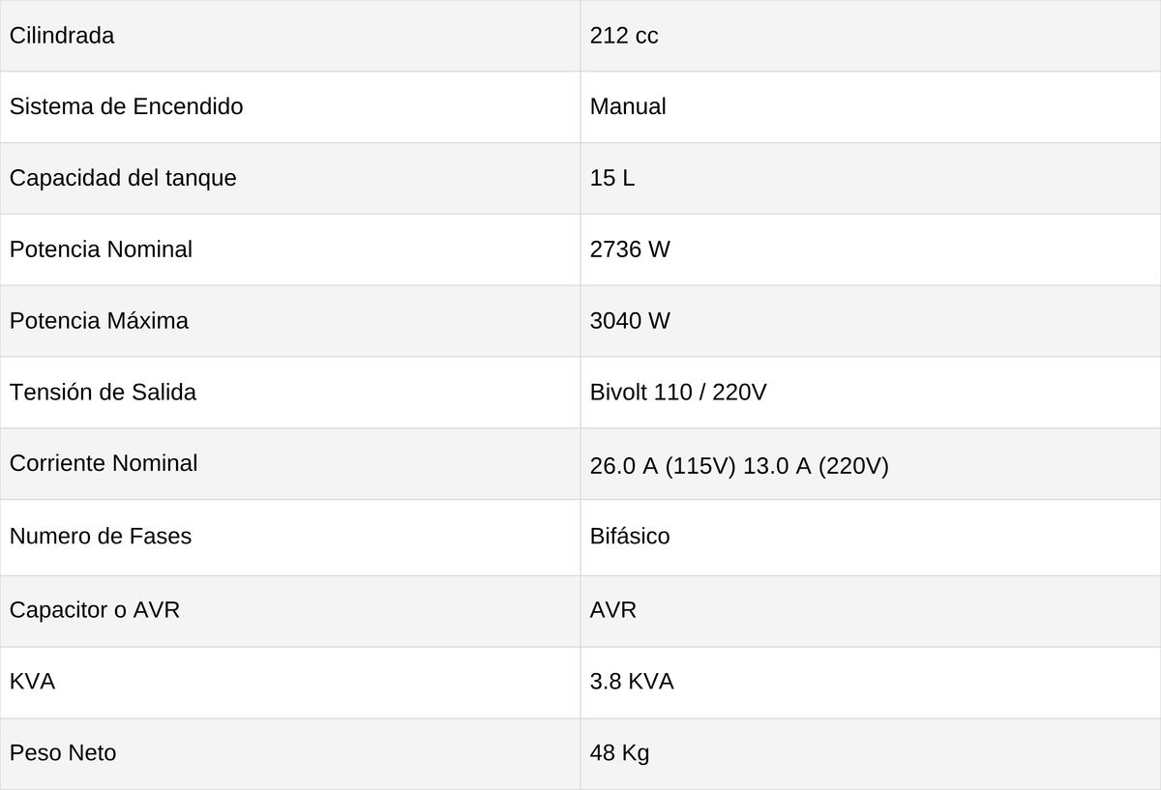Click the Potencia Máxima label
This screenshot has width=1161, height=790.
click(99, 321)
